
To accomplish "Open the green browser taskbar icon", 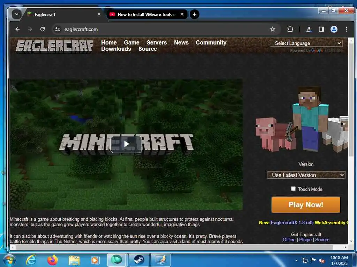I will (117, 260).
